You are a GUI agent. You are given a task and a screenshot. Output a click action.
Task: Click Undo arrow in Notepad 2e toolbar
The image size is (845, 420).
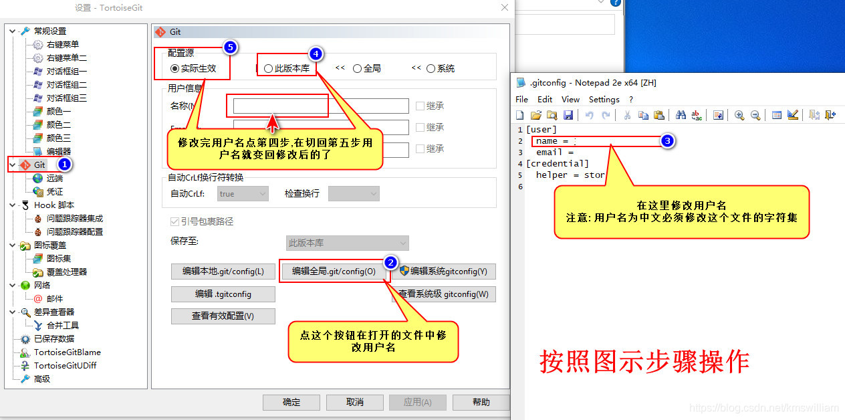point(589,115)
